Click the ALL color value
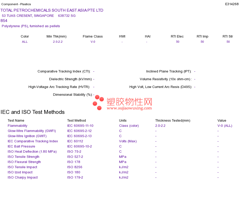 tap(25, 42)
